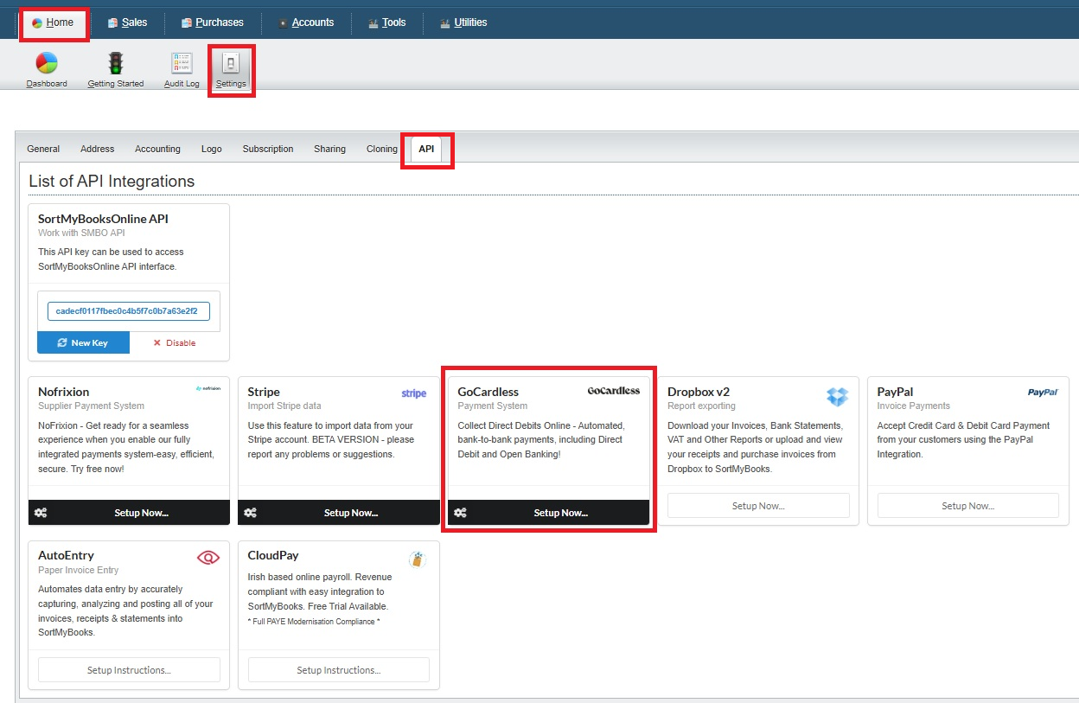Image resolution: width=1079 pixels, height=703 pixels.
Task: Click the 'SortMyBooksOnline API' card title
Action: click(x=103, y=219)
